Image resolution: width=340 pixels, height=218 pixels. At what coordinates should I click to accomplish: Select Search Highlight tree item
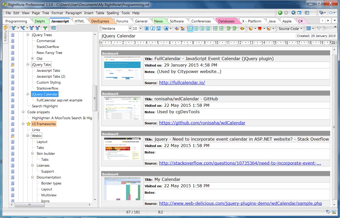pos(45,106)
